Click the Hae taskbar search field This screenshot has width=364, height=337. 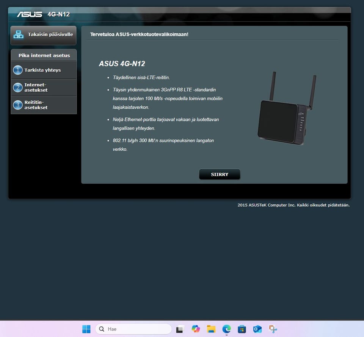(133, 329)
